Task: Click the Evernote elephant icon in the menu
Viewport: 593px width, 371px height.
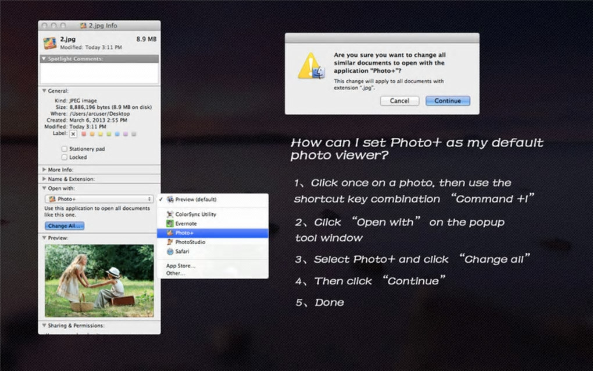Action: [x=170, y=223]
